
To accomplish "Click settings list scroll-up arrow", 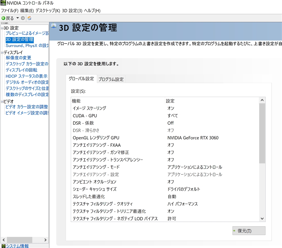I will 262,100.
